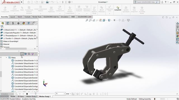Open the DisplayManager color-ball tab
This screenshot has height=100, width=179.
point(23,23)
